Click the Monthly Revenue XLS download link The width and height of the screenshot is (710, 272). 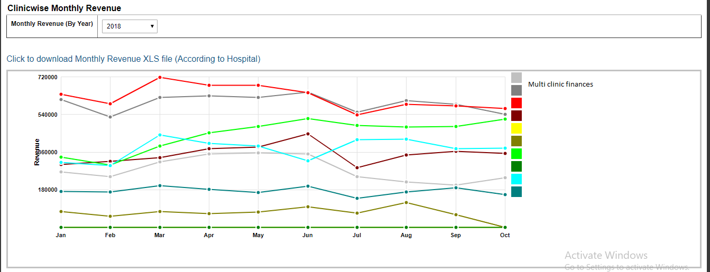tap(133, 59)
